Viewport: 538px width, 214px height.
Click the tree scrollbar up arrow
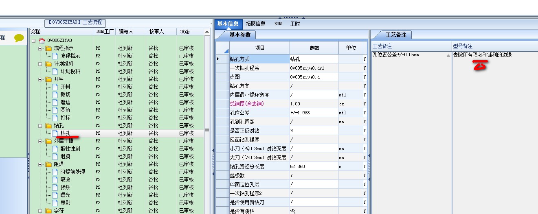[207, 31]
